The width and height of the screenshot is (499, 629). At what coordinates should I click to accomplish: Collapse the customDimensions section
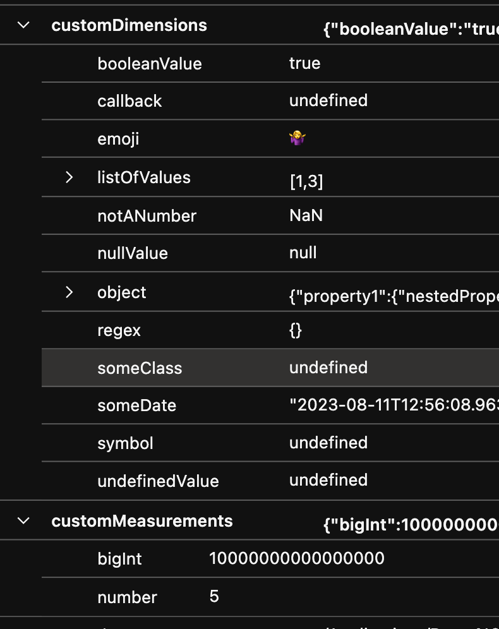pyautogui.click(x=23, y=25)
